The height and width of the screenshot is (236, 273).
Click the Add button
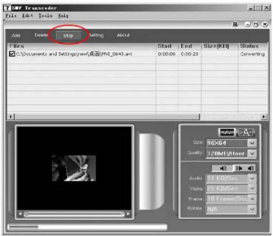[x=16, y=35]
